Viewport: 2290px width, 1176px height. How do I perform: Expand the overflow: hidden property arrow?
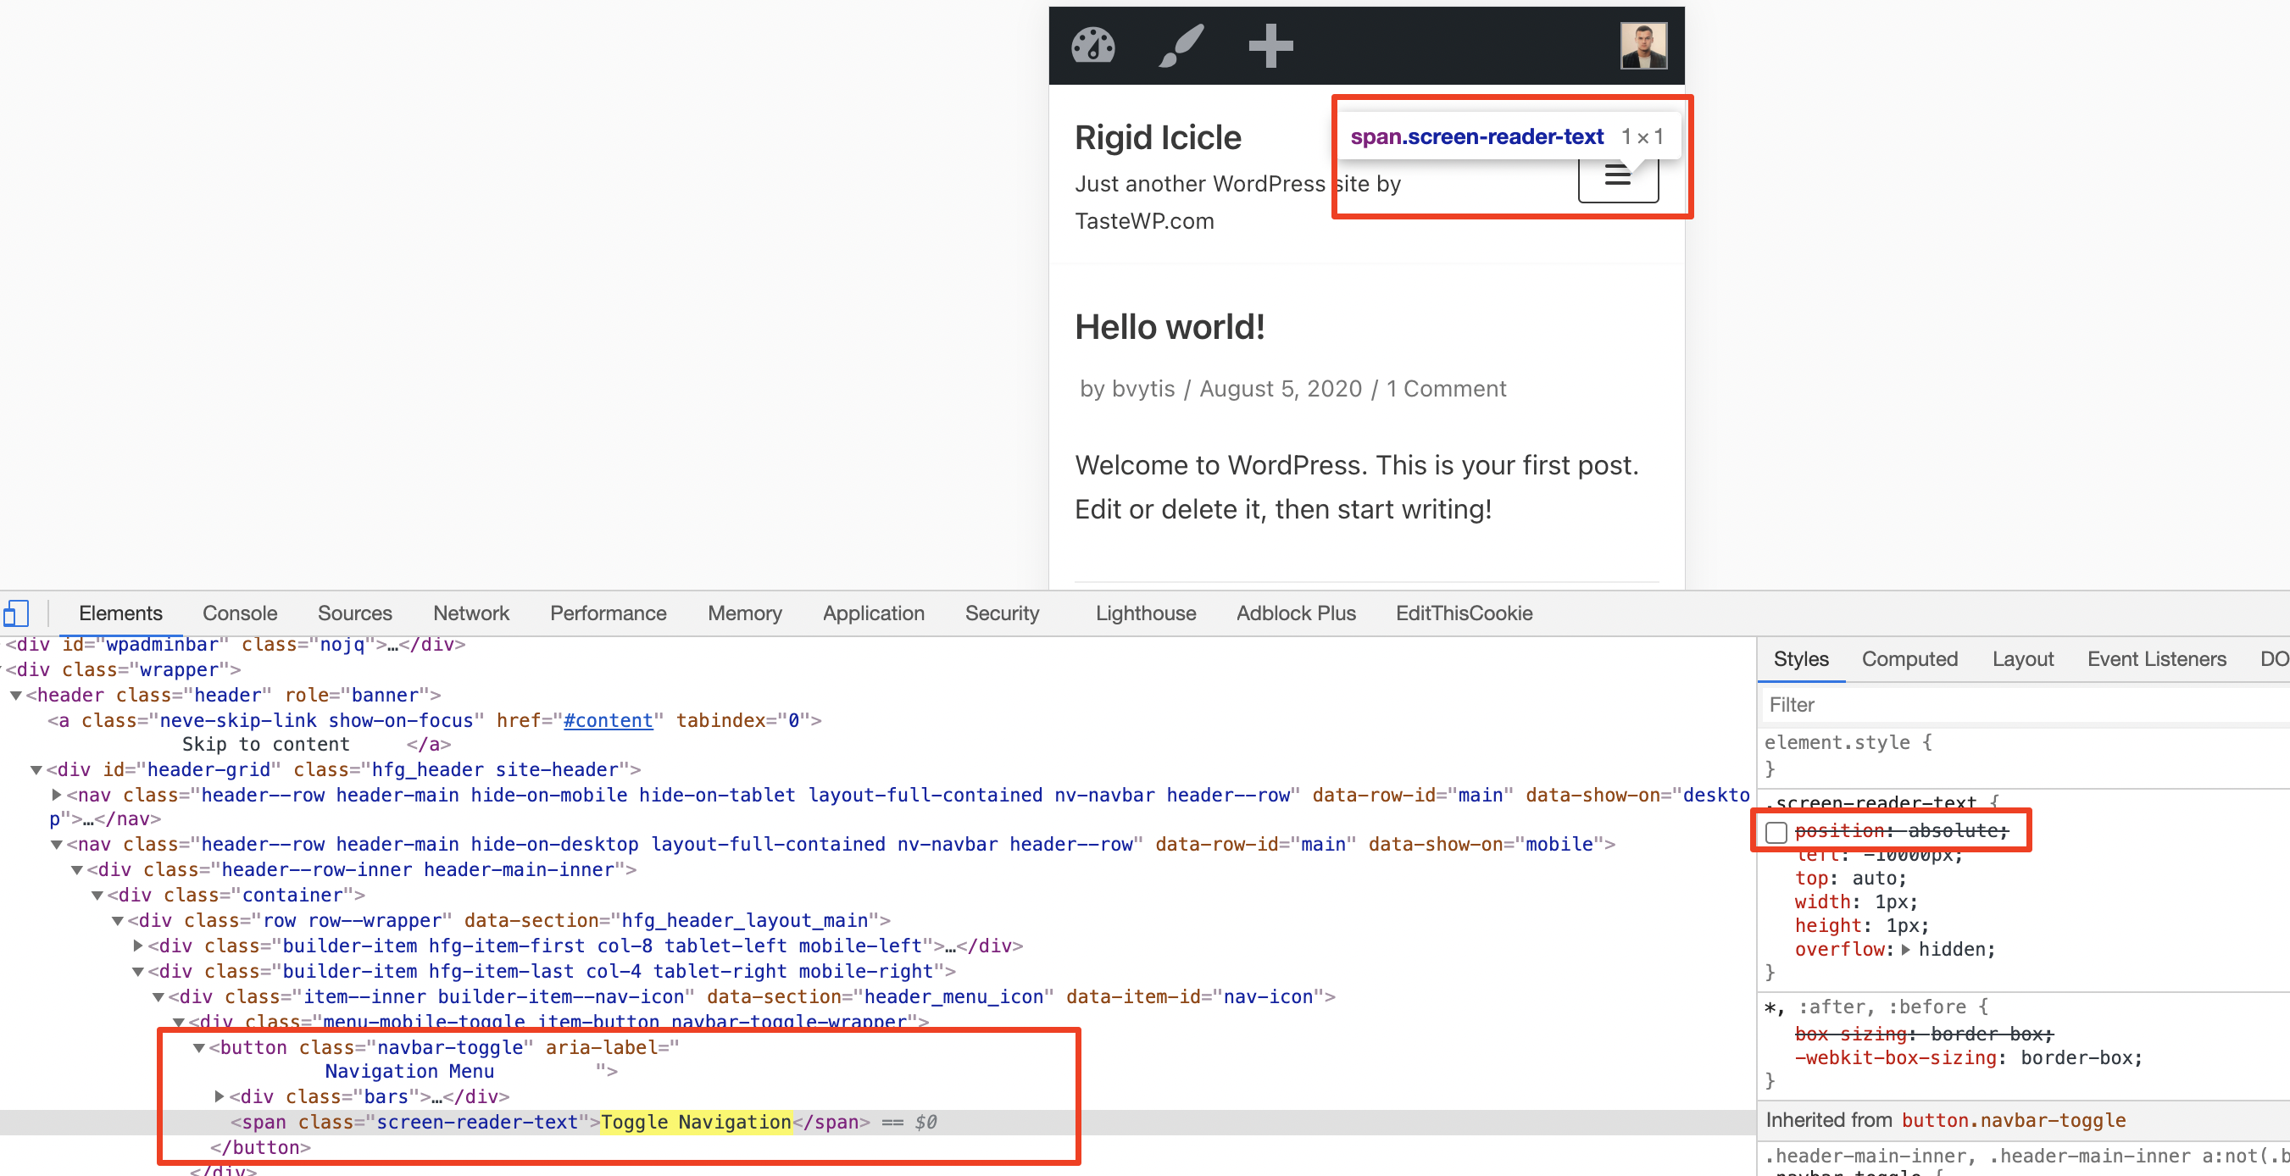coord(1905,949)
